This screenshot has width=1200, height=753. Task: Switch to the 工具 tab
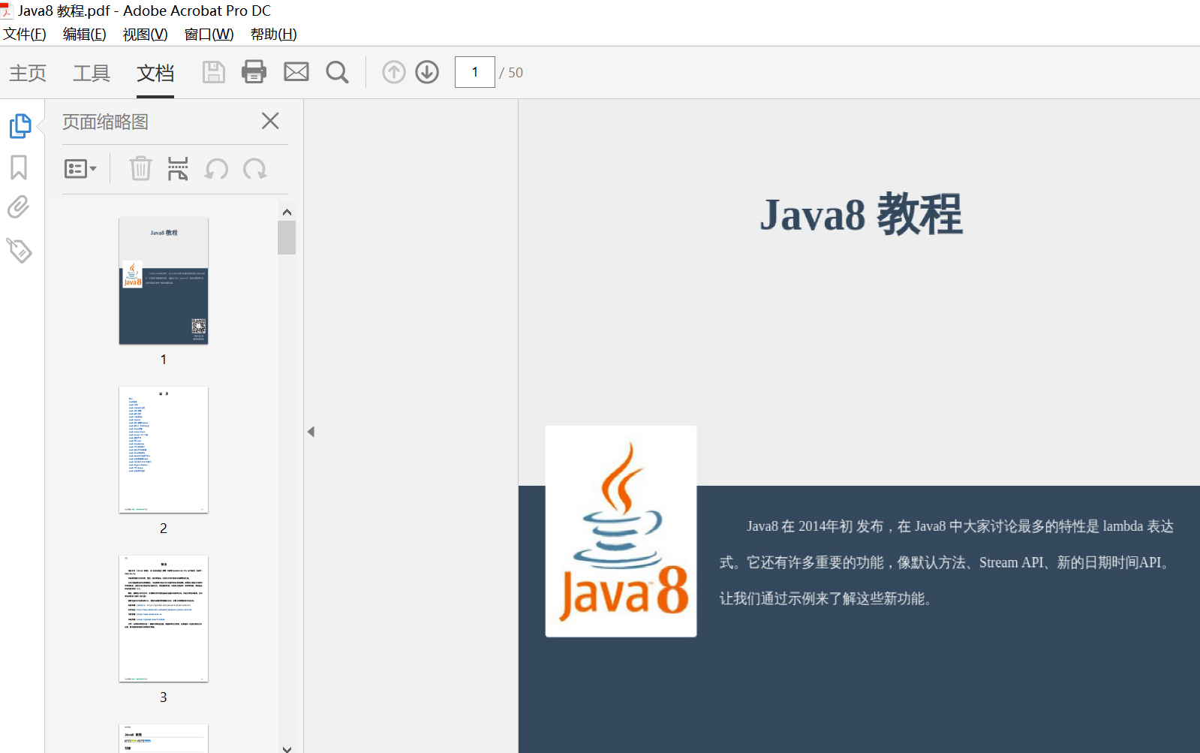pos(92,73)
